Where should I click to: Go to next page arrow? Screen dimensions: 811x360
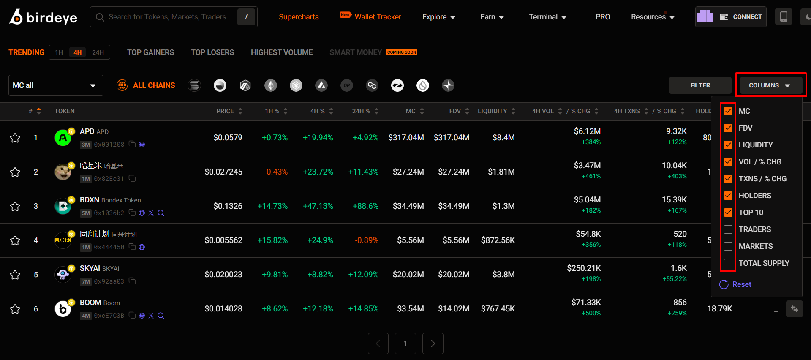point(433,344)
